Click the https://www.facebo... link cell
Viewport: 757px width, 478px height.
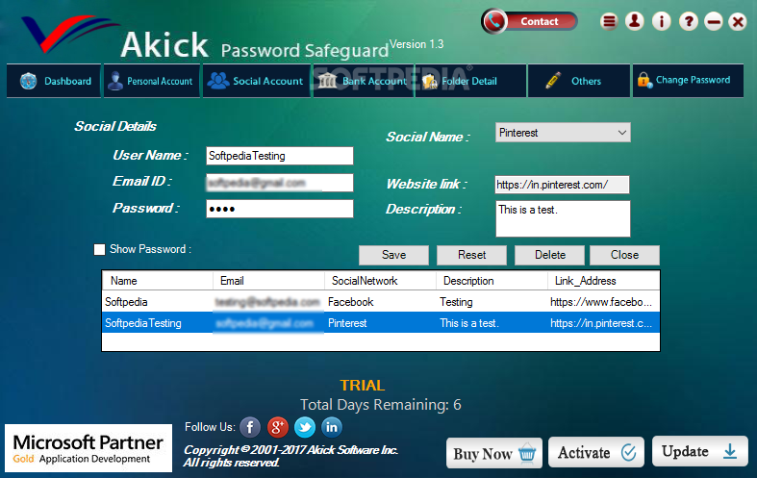tap(601, 302)
